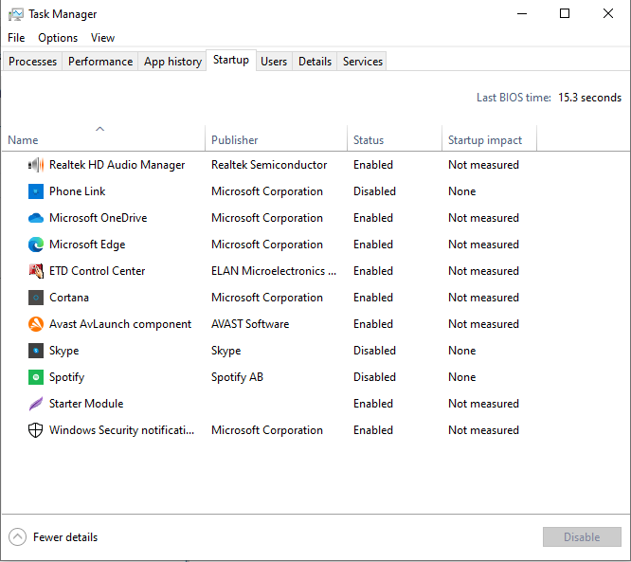
Task: Select the Cortana entry name
Action: coord(69,298)
